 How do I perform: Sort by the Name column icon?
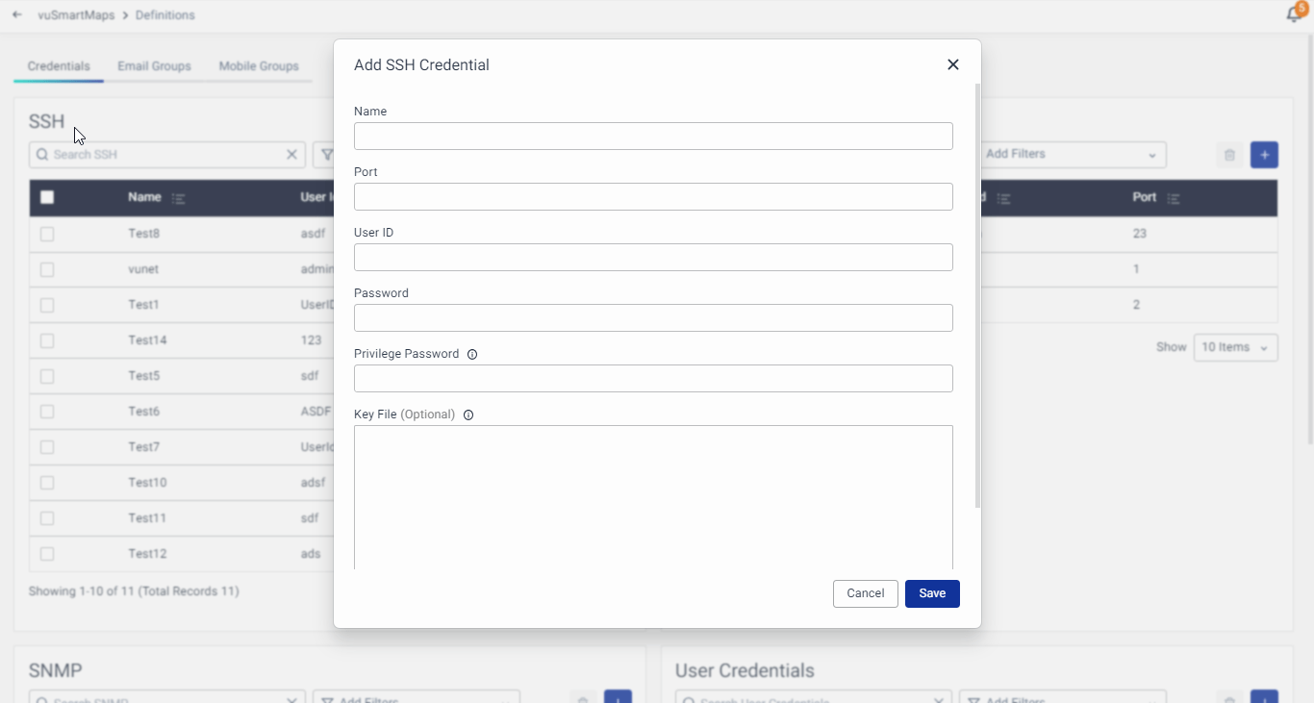179,198
